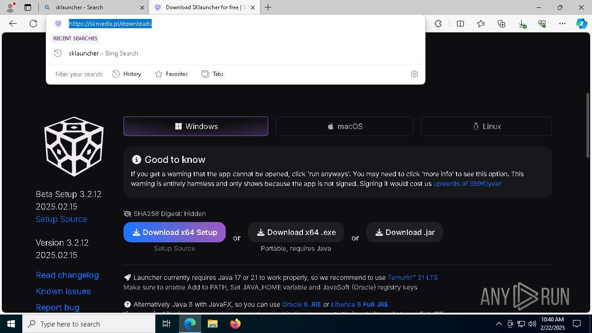592x333 pixels.
Task: Select the Windows platform tab
Action: 196,126
